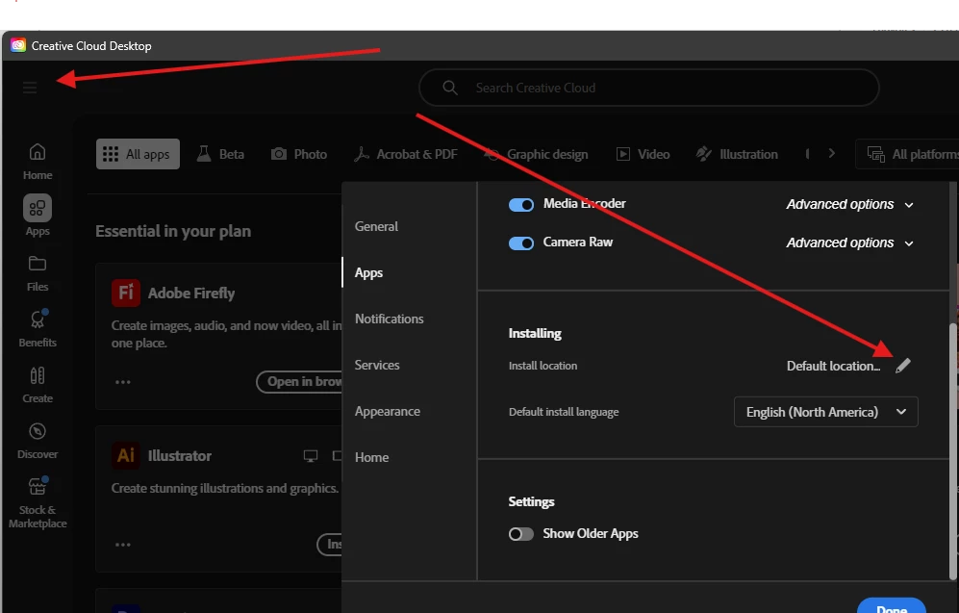The height and width of the screenshot is (613, 959).
Task: Select the Illustration category tab
Action: [x=737, y=154]
